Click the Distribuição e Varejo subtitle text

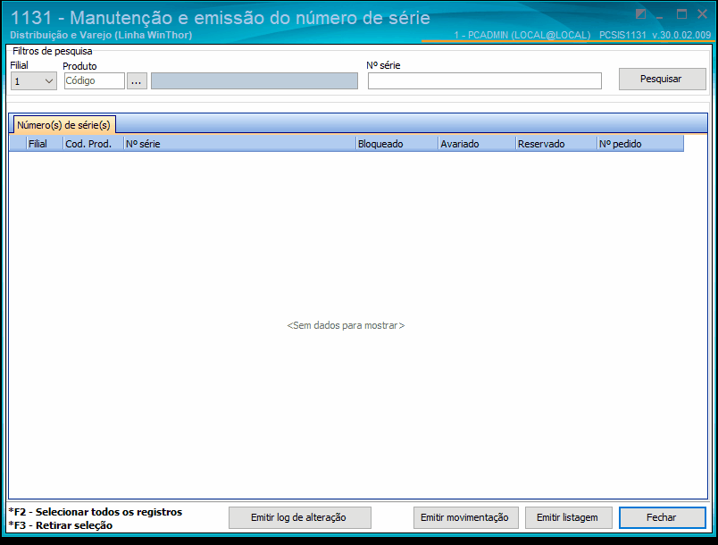tap(101, 35)
